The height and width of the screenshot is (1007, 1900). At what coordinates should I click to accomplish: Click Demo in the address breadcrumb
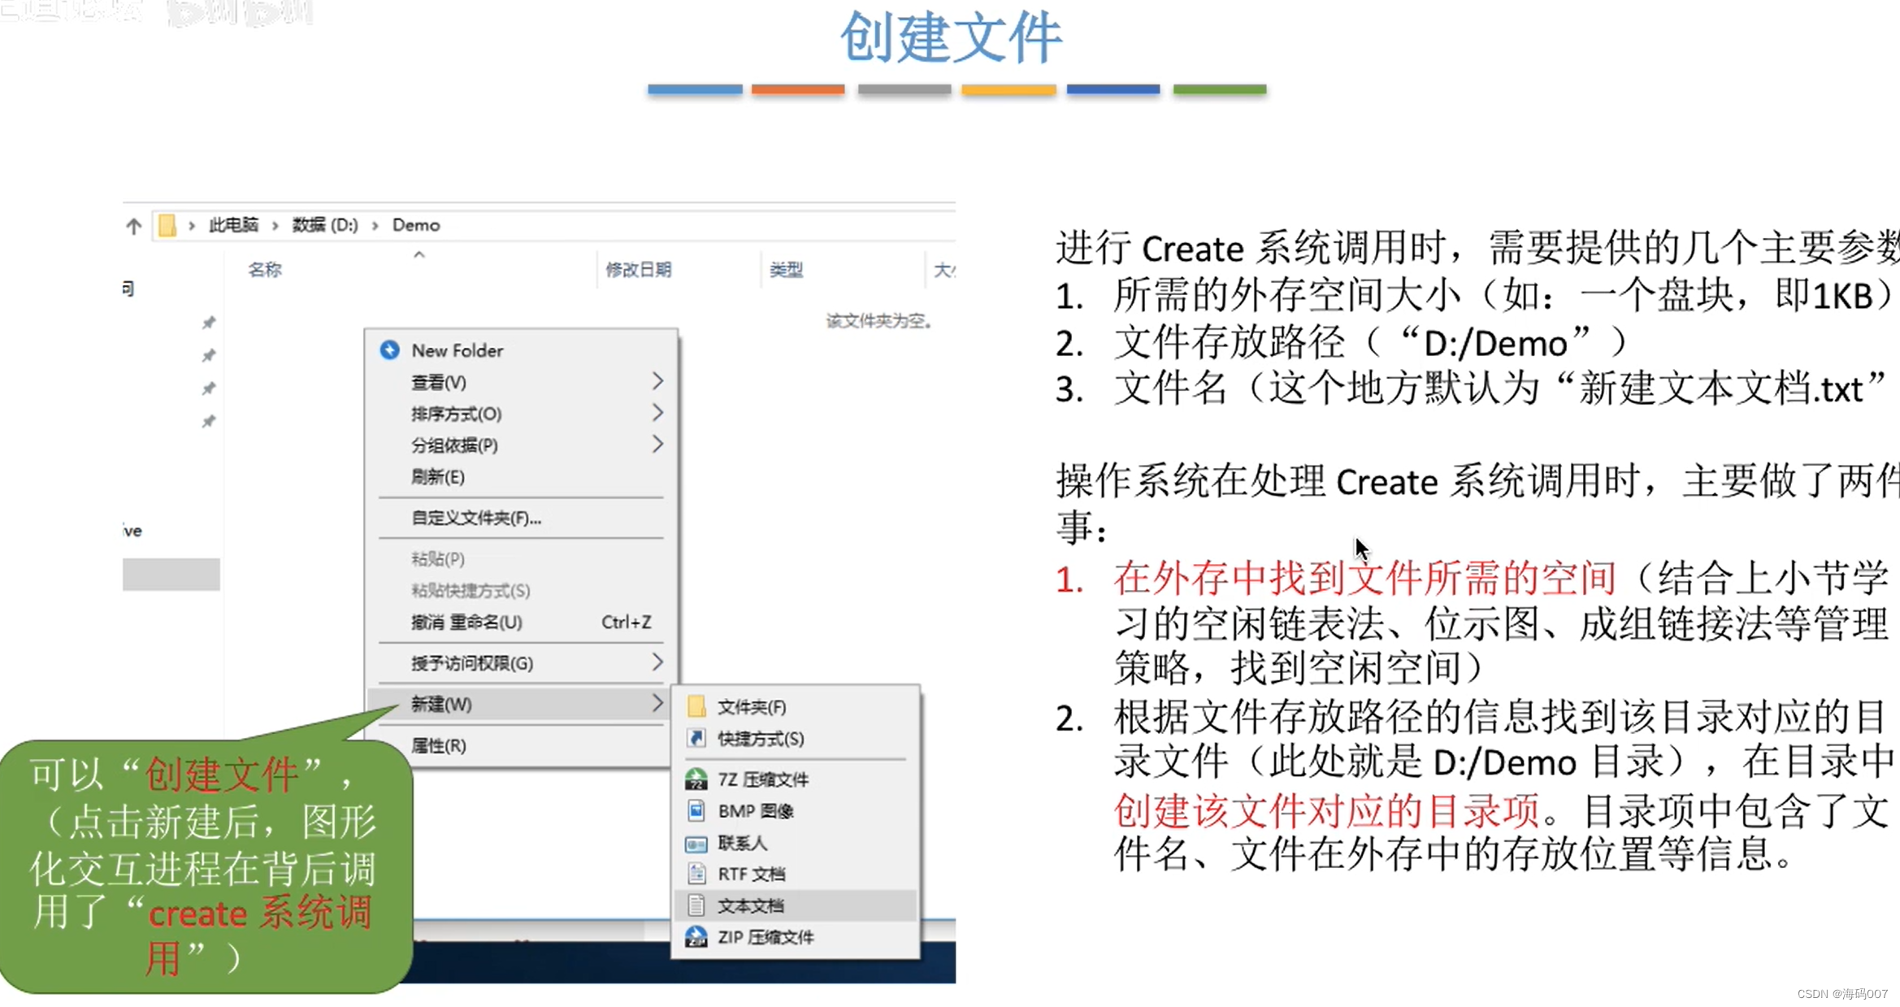click(416, 225)
